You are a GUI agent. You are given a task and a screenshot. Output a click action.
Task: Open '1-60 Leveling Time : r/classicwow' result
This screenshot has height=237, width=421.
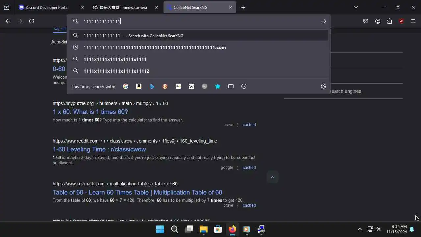99,149
